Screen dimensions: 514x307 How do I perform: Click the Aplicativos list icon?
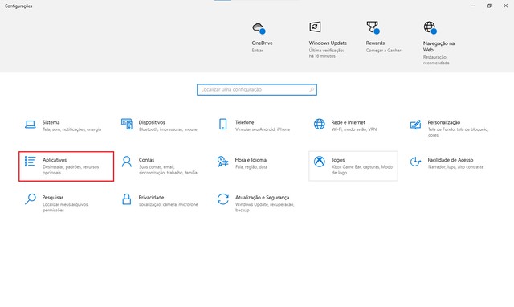(30, 162)
